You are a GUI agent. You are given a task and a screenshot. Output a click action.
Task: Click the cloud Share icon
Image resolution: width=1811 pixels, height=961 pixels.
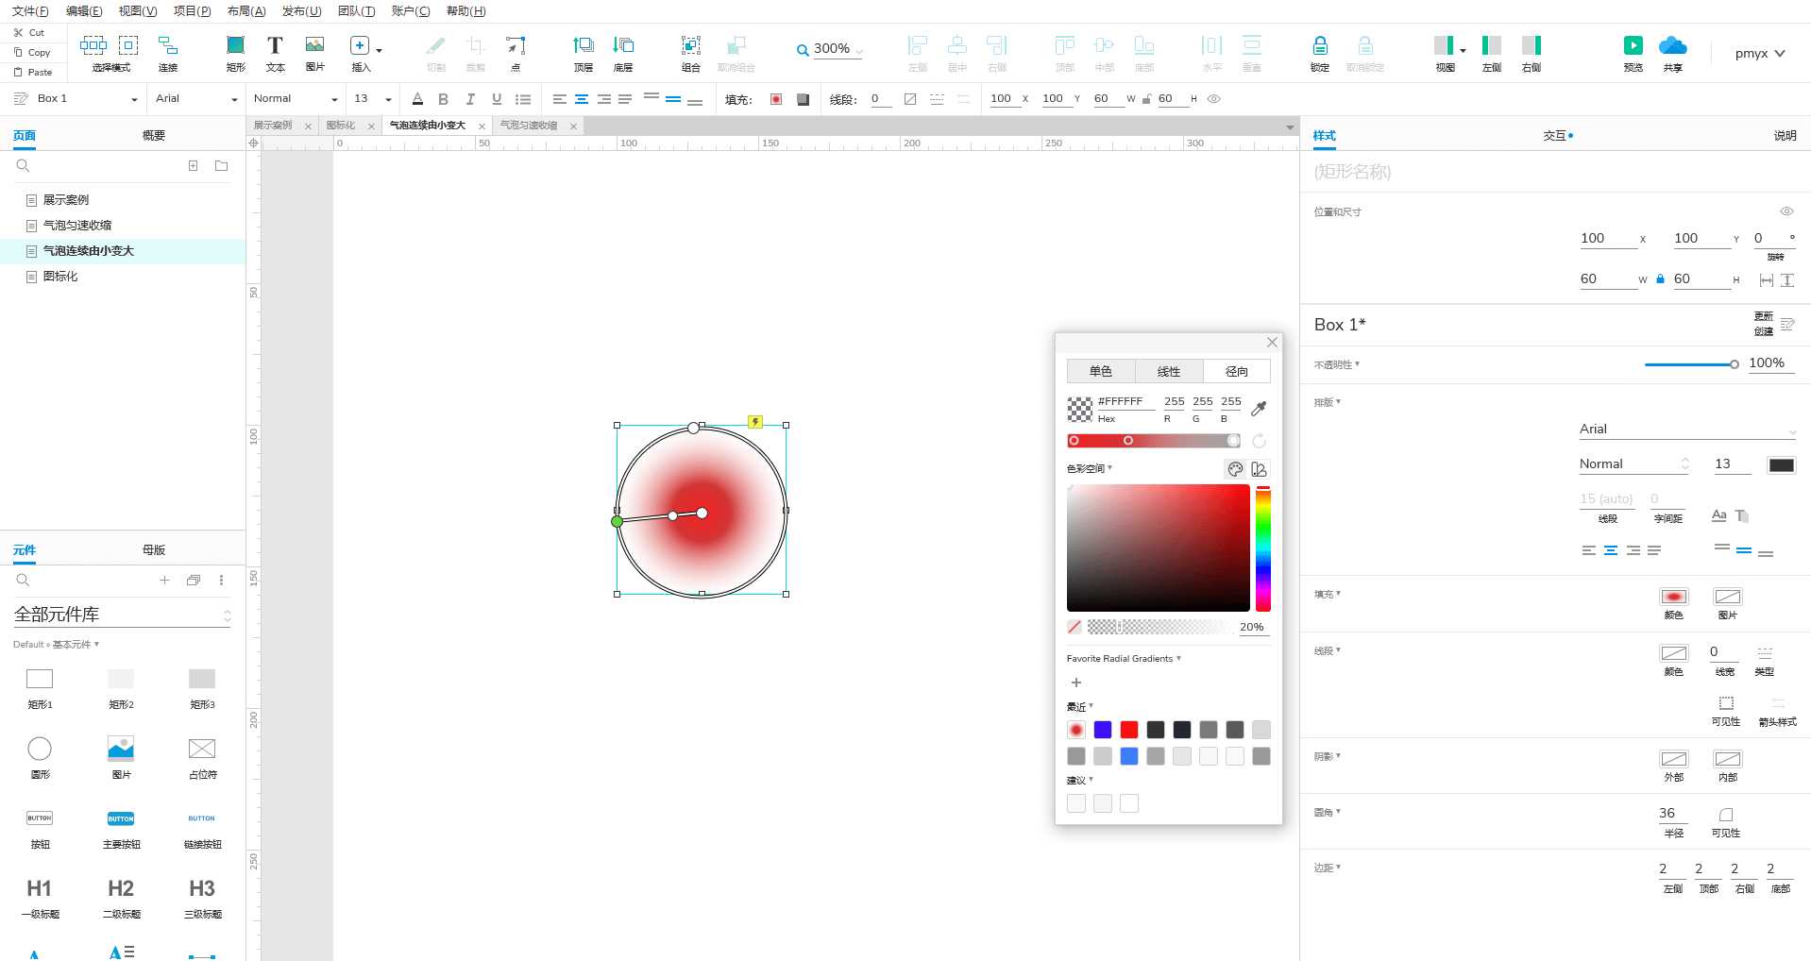[1673, 45]
